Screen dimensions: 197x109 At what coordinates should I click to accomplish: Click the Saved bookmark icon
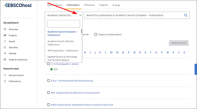(x=5, y=41)
